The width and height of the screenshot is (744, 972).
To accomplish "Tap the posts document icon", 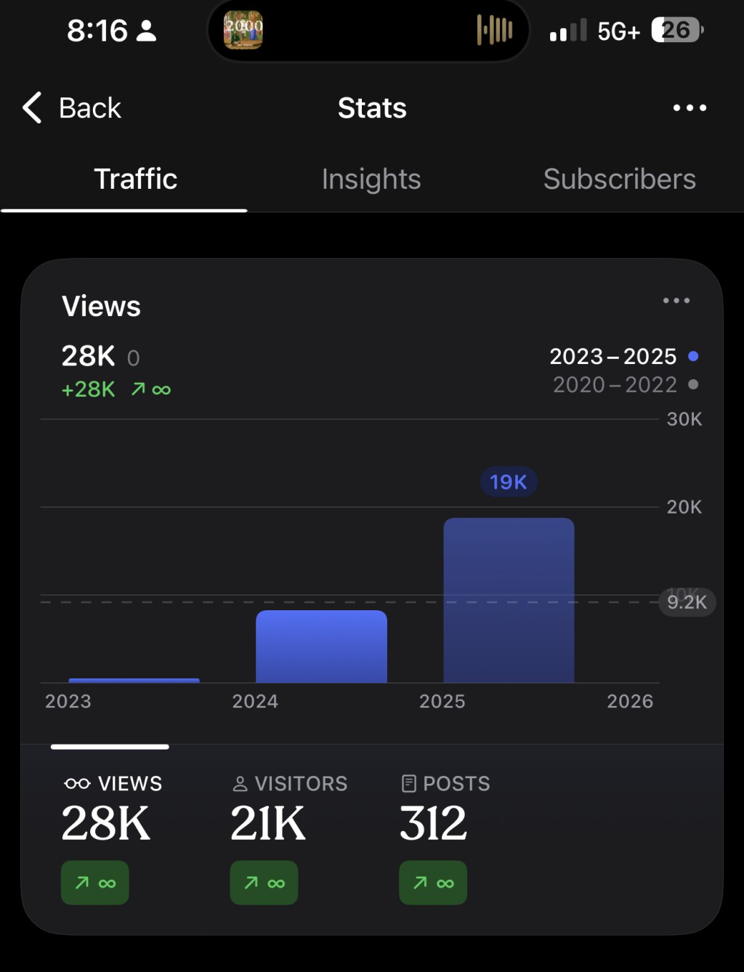I will click(x=409, y=783).
